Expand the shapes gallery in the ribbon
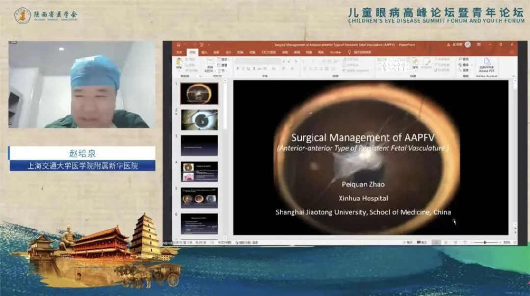Image resolution: width=530 pixels, height=296 pixels. tap(408, 70)
